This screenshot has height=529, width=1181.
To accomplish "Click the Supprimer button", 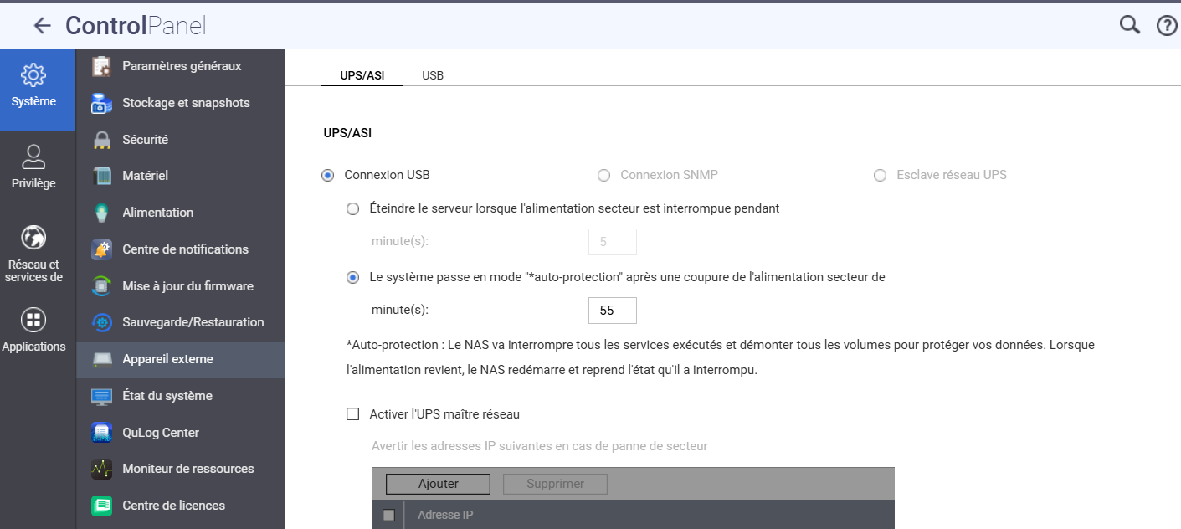I will (555, 484).
